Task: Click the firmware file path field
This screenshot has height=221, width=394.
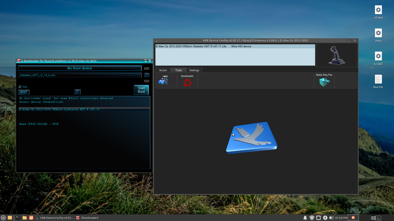Action: 79,75
